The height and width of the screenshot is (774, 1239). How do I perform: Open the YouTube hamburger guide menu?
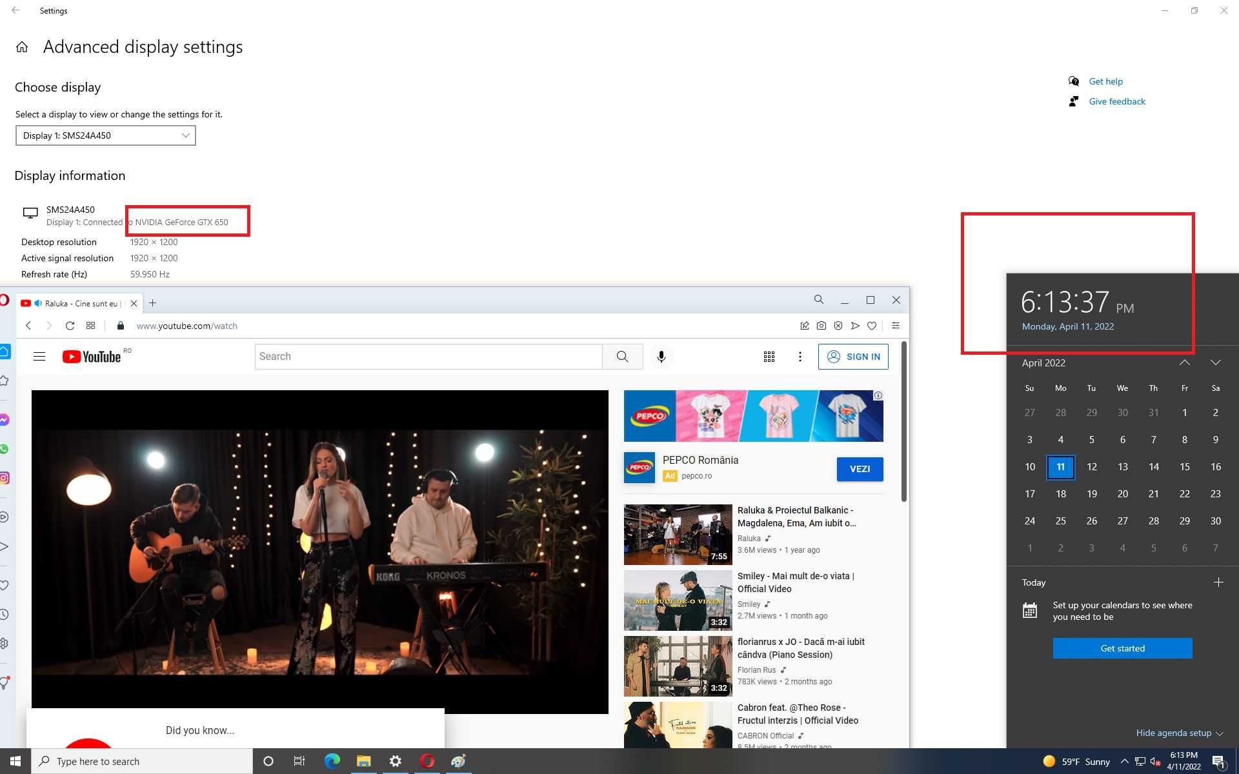(39, 357)
